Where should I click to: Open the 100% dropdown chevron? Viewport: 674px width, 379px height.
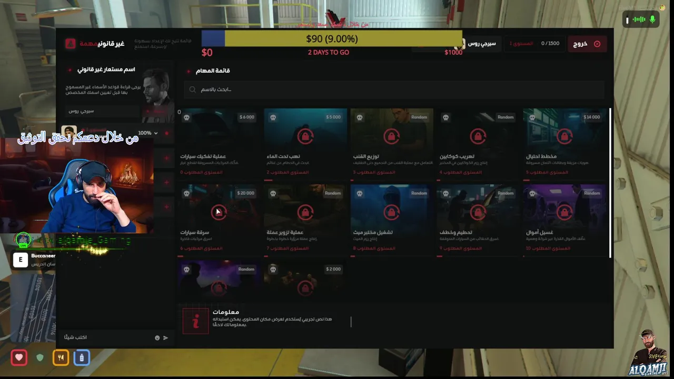point(155,133)
